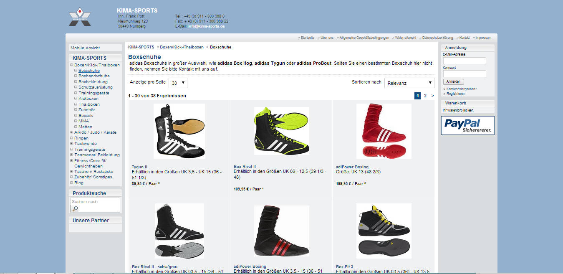Select Boxhandschuhe in the sidebar

[94, 76]
